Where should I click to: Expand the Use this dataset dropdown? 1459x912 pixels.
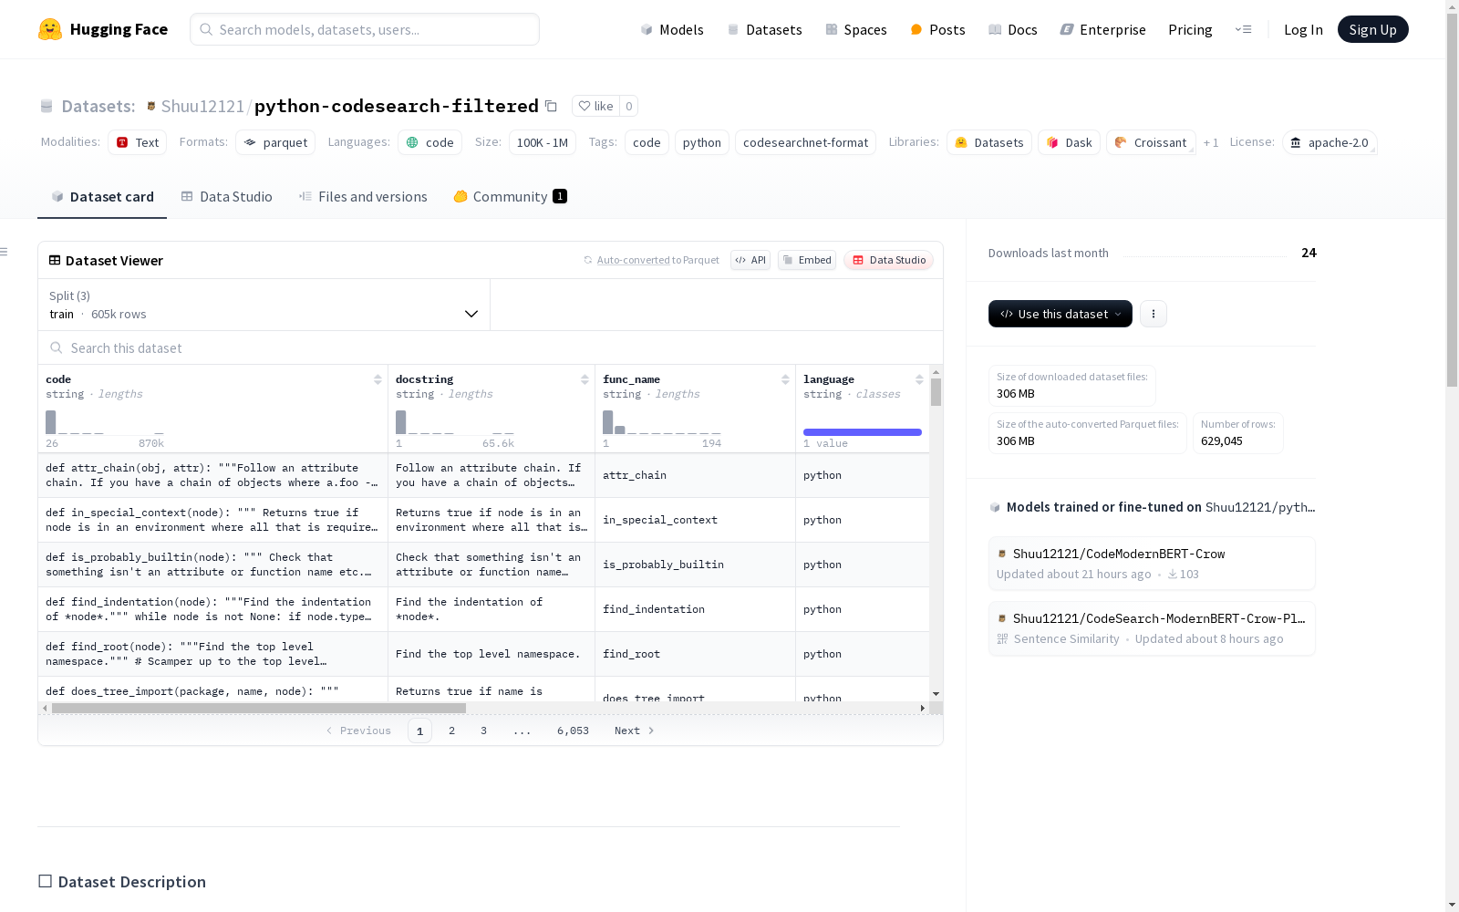[x=1061, y=314]
